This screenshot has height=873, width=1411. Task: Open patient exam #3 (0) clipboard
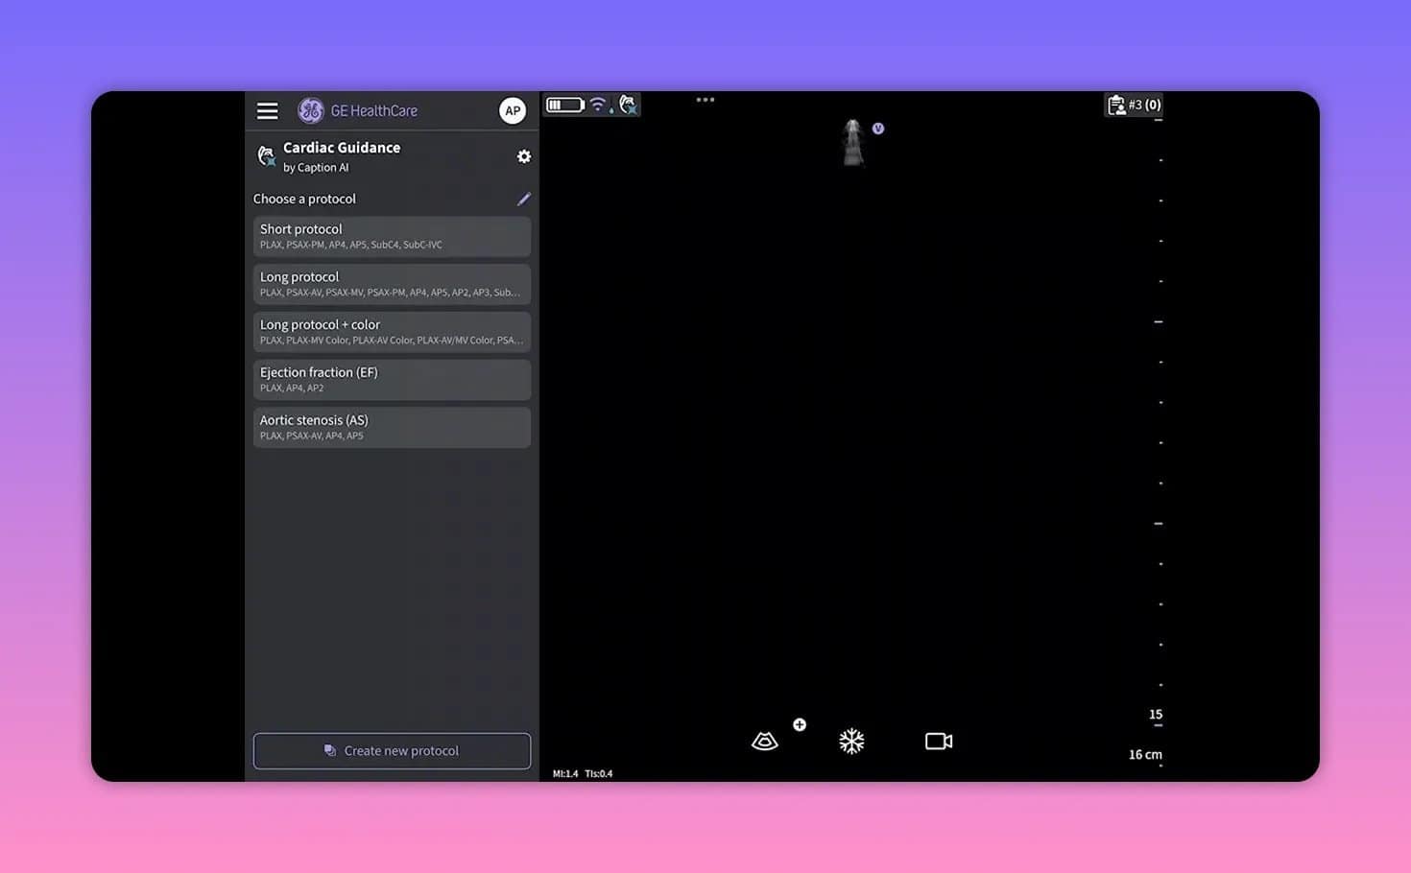point(1134,105)
